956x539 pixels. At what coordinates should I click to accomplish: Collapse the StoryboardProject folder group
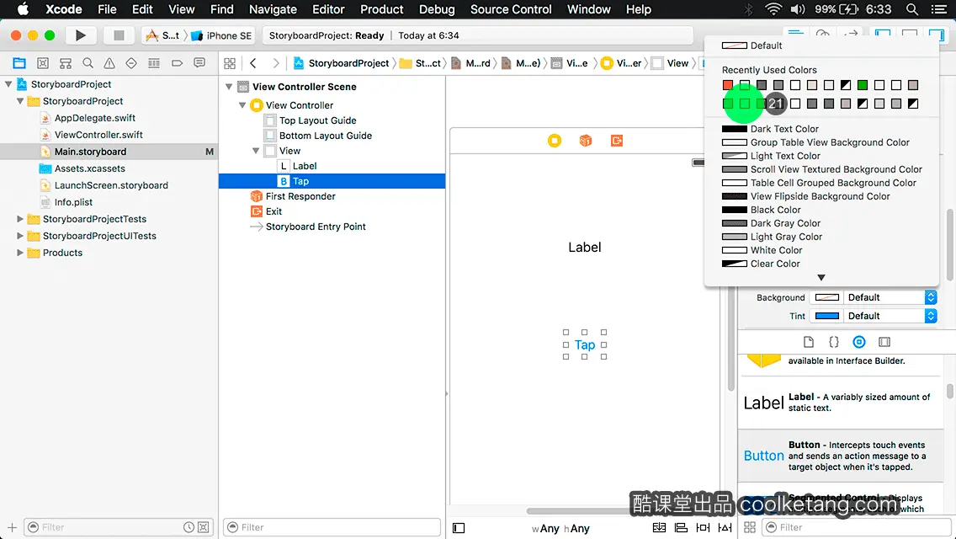click(20, 101)
